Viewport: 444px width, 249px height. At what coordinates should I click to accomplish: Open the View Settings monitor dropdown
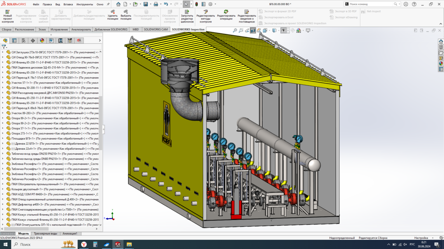(x=309, y=30)
